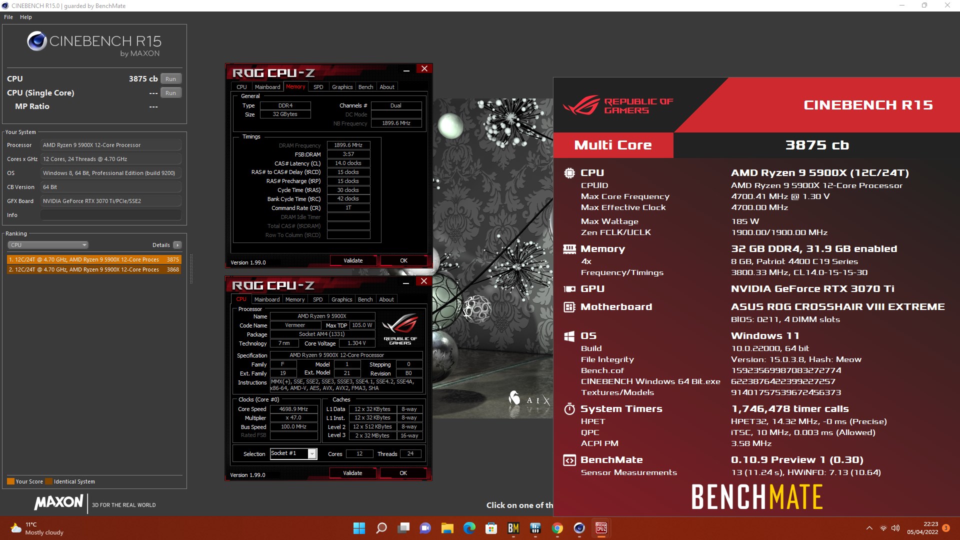Switch to About tab in upper CPU-Z
The height and width of the screenshot is (540, 960).
point(387,87)
